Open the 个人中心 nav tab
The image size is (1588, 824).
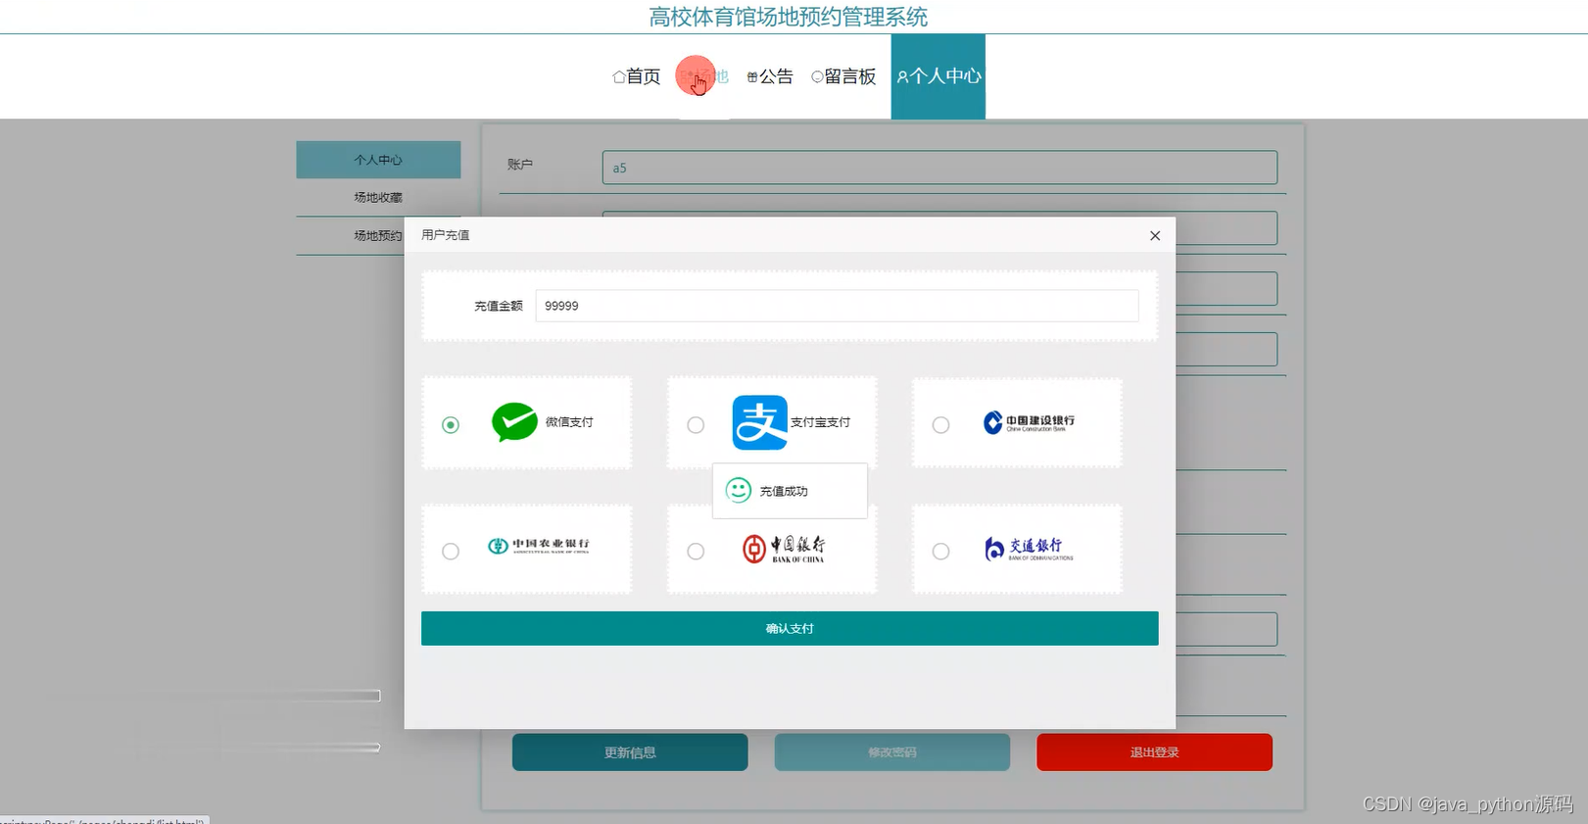(938, 76)
